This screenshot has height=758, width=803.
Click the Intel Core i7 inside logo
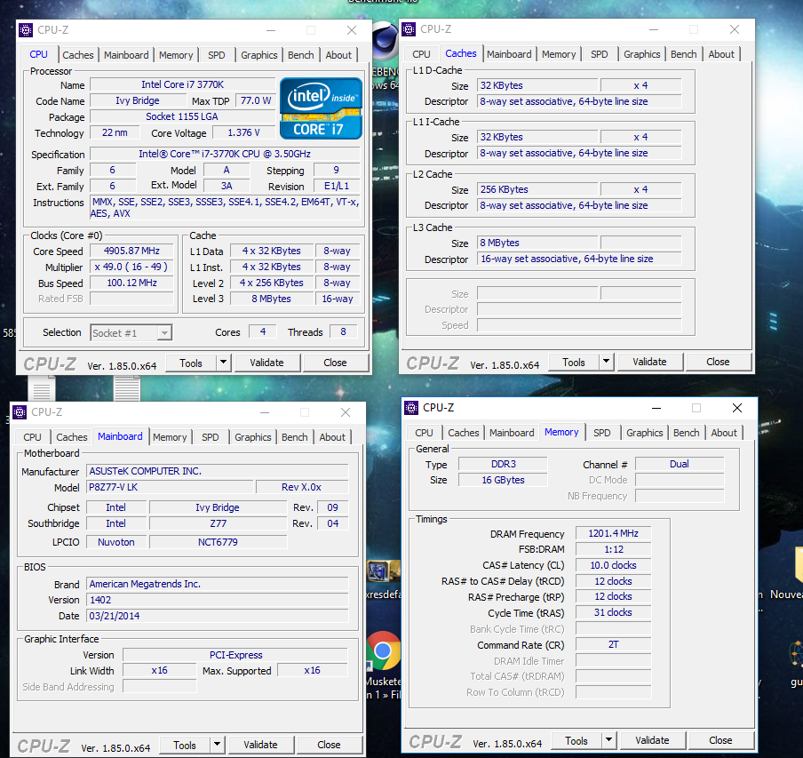tap(321, 108)
